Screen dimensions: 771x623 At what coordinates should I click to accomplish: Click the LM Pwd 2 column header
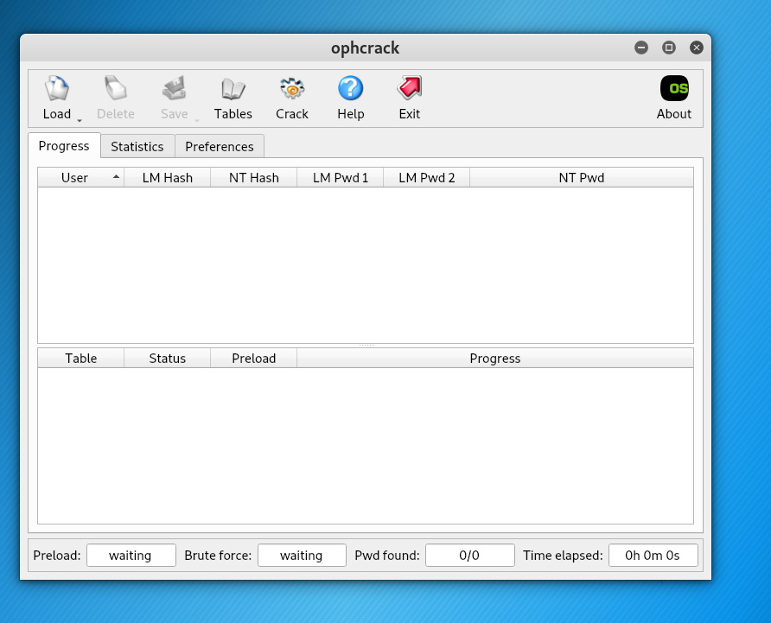(427, 177)
